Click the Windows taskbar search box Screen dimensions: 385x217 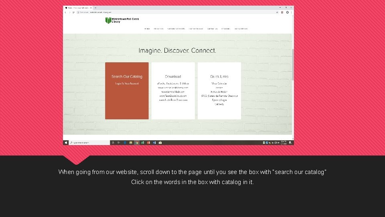pyautogui.click(x=89, y=143)
